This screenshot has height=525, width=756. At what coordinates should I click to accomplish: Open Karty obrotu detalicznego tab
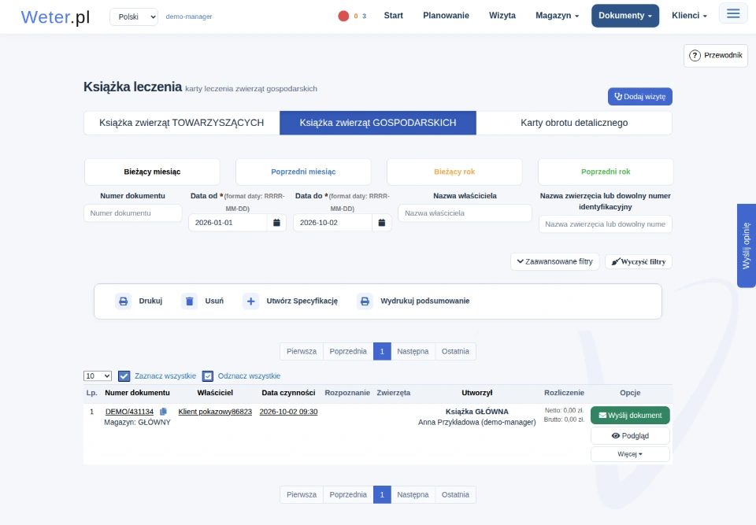pos(574,123)
